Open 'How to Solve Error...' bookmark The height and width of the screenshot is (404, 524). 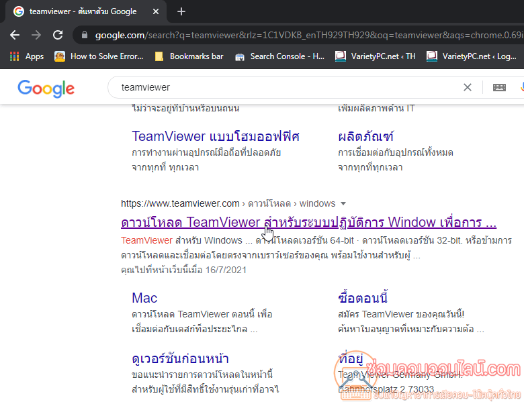99,56
